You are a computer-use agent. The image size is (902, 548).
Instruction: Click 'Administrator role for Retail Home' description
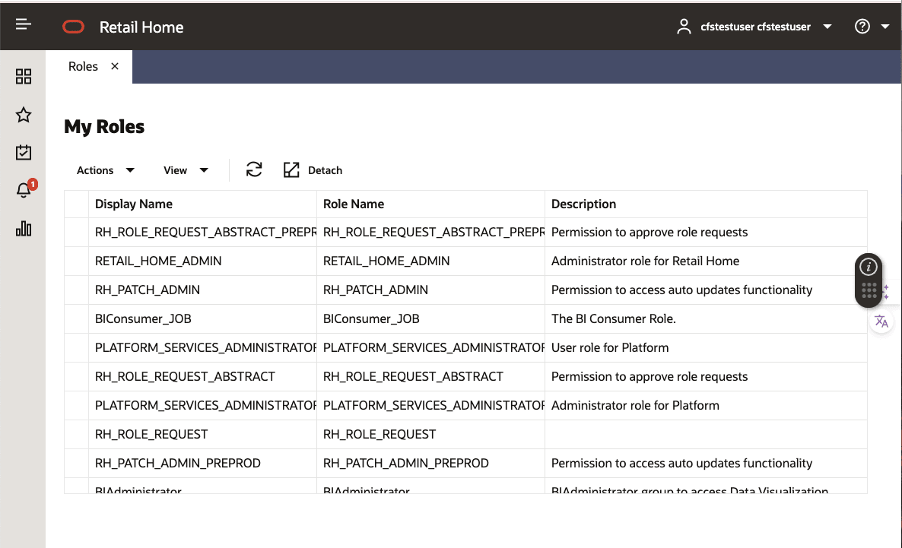click(x=645, y=261)
